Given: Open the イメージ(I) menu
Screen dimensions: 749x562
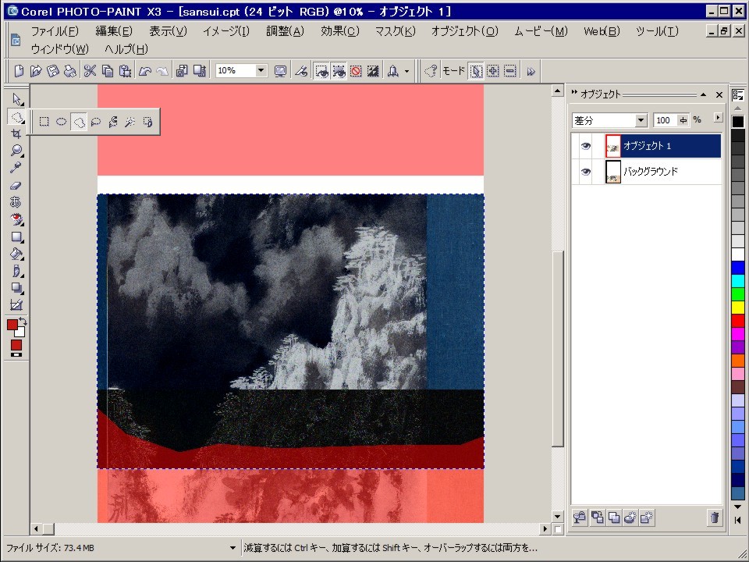Looking at the screenshot, I should [226, 31].
